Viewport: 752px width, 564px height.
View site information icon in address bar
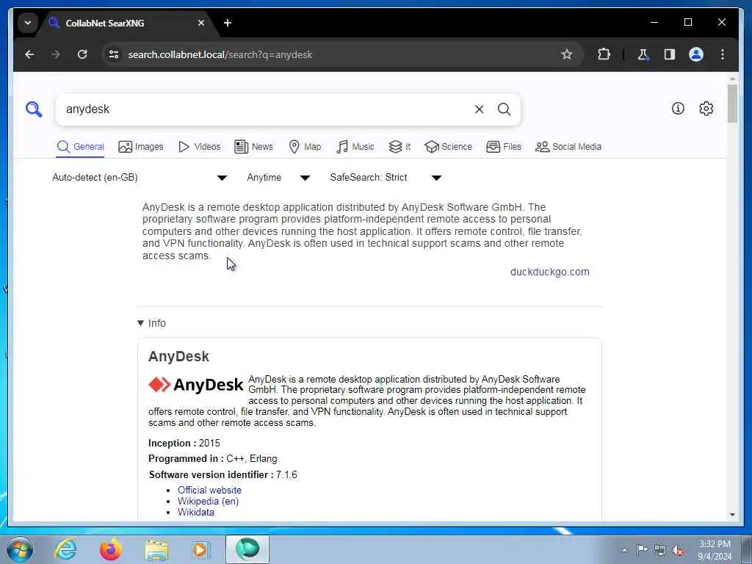click(x=114, y=54)
